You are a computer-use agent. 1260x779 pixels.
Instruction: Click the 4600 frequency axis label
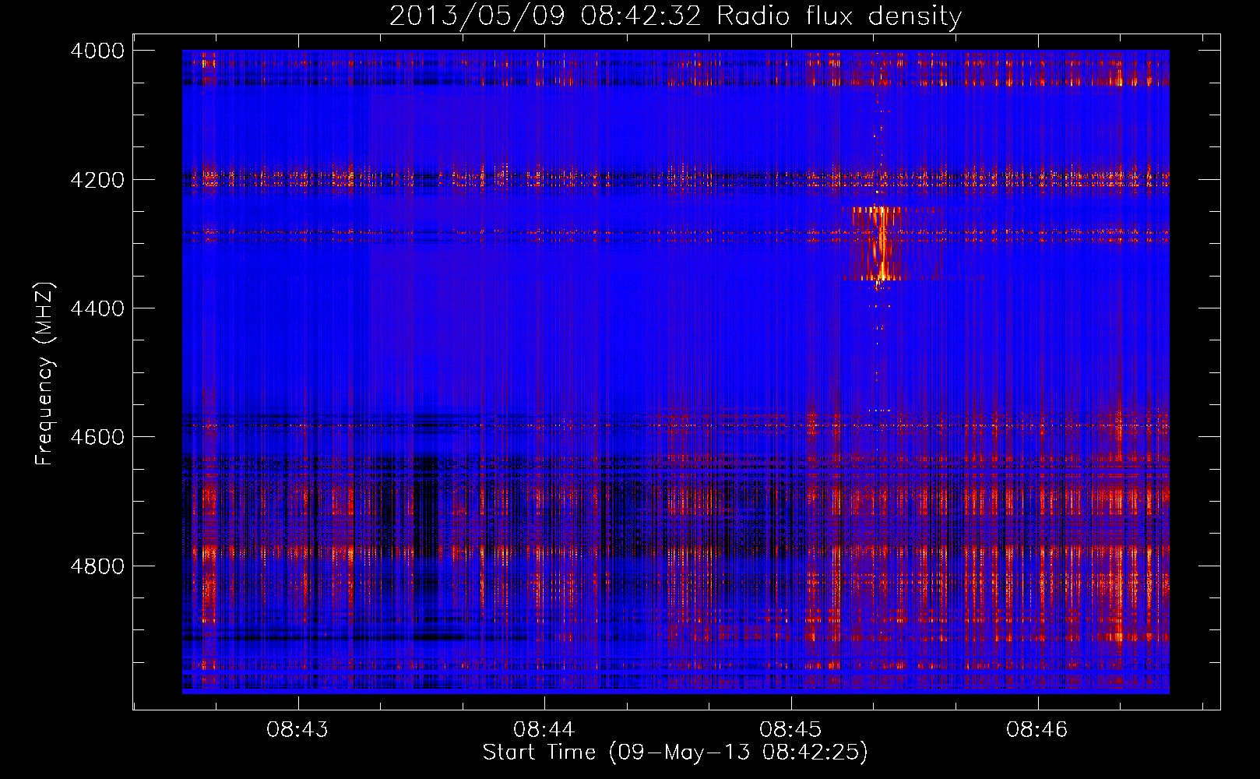[97, 437]
